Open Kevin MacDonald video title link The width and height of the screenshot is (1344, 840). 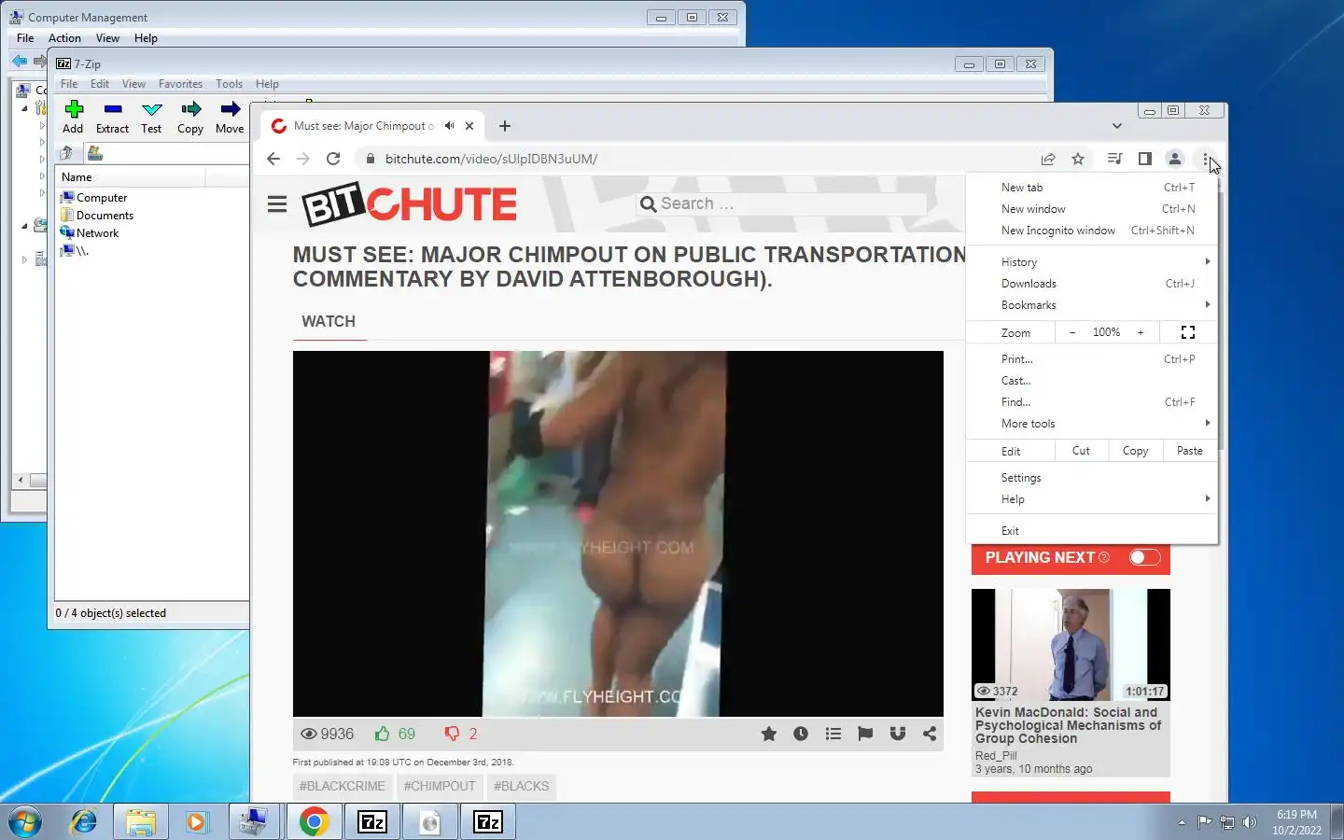pos(1069,725)
